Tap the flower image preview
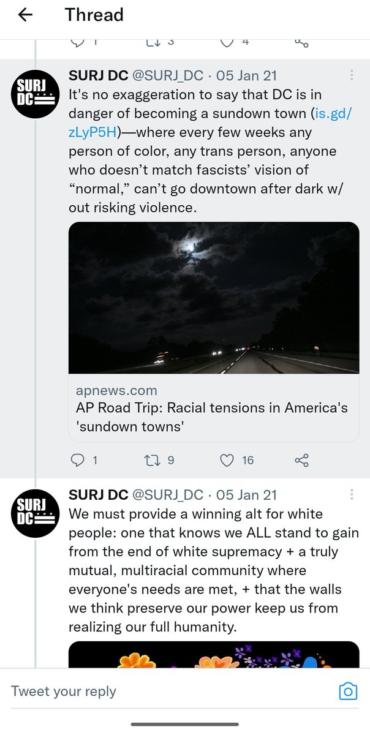This screenshot has width=370, height=735. point(213,654)
